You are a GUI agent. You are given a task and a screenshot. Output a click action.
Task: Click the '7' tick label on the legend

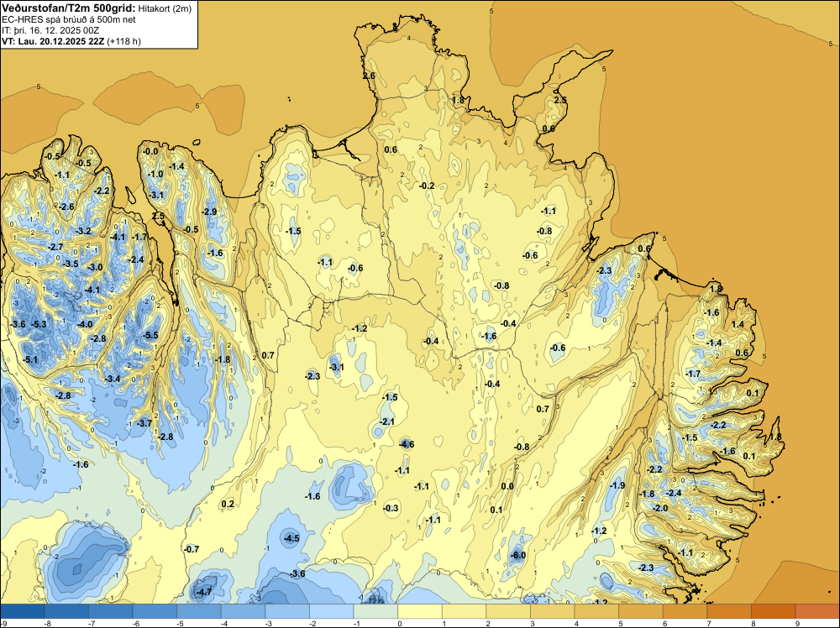tap(709, 623)
